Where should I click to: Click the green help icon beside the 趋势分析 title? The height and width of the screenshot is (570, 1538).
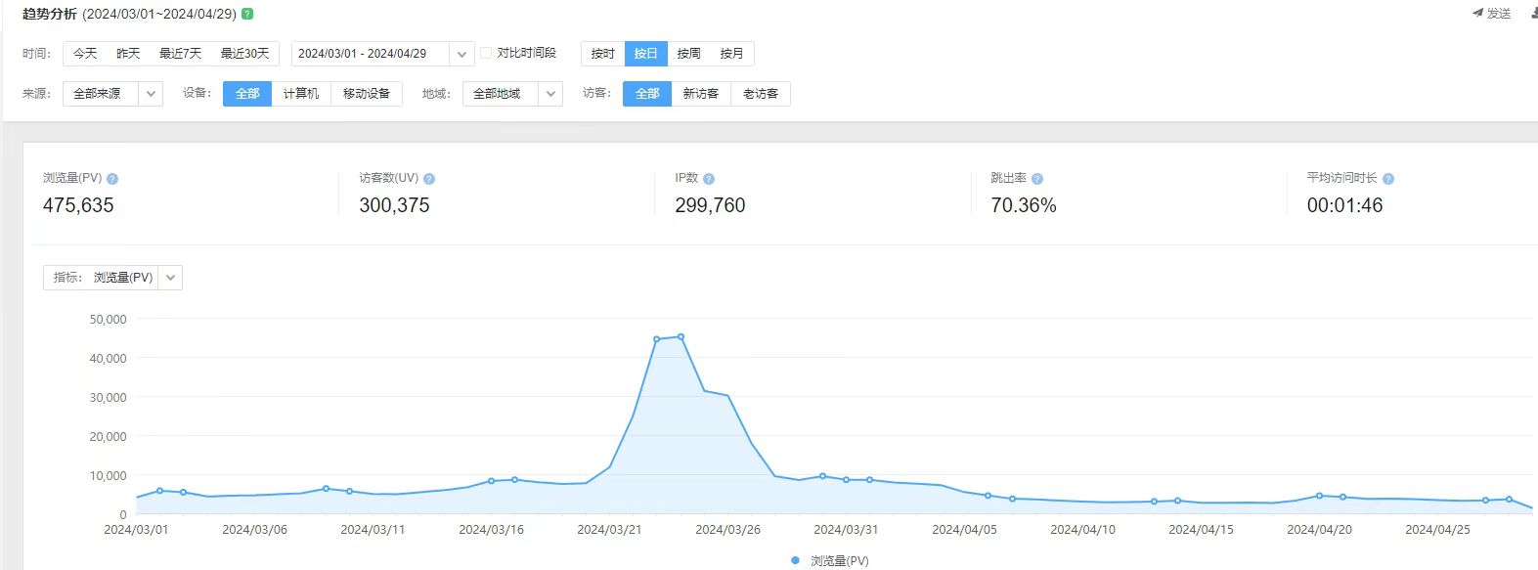[247, 14]
